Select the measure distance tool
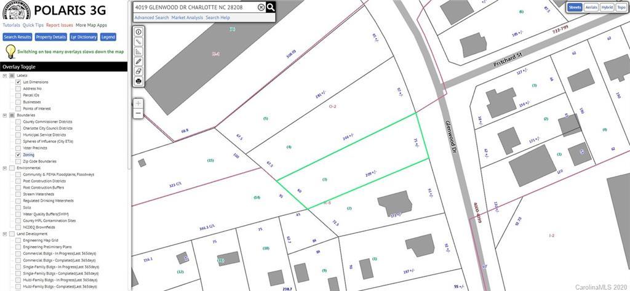This screenshot has width=630, height=291. (138, 42)
